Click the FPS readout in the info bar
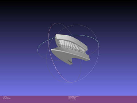Screen dimensions: 137x103 coord(6,98)
